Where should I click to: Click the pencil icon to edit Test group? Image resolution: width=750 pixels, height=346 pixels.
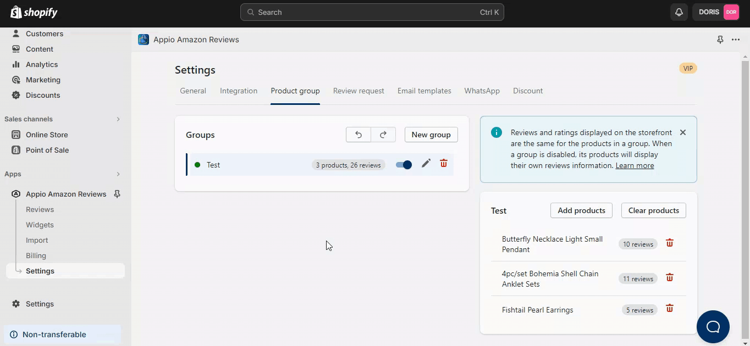pyautogui.click(x=426, y=164)
